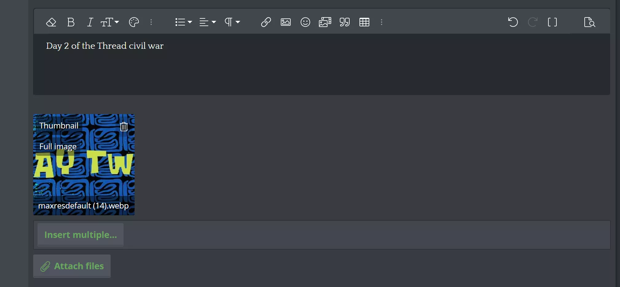Insert an image

[285, 22]
